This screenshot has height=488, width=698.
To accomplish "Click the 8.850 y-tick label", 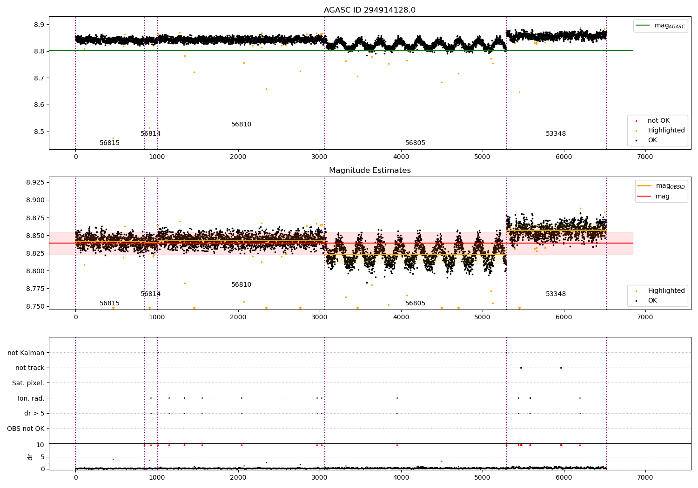I will click(x=35, y=236).
